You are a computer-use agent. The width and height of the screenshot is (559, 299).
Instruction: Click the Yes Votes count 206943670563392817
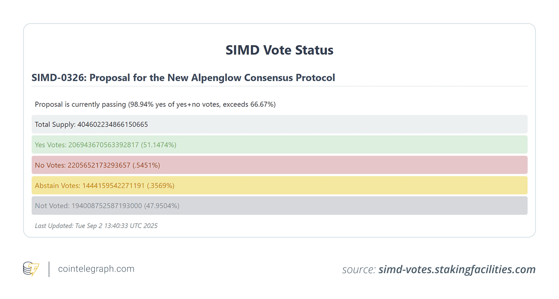pyautogui.click(x=104, y=145)
